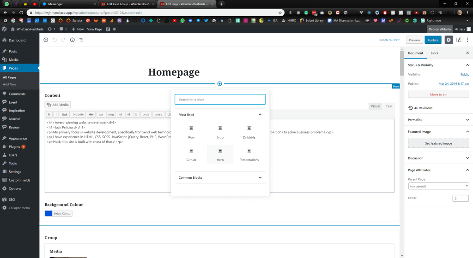Open the content structure info icon
The width and height of the screenshot is (473, 258).
click(x=72, y=40)
